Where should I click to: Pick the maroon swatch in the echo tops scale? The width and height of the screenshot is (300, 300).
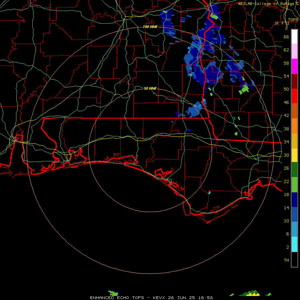294,81
